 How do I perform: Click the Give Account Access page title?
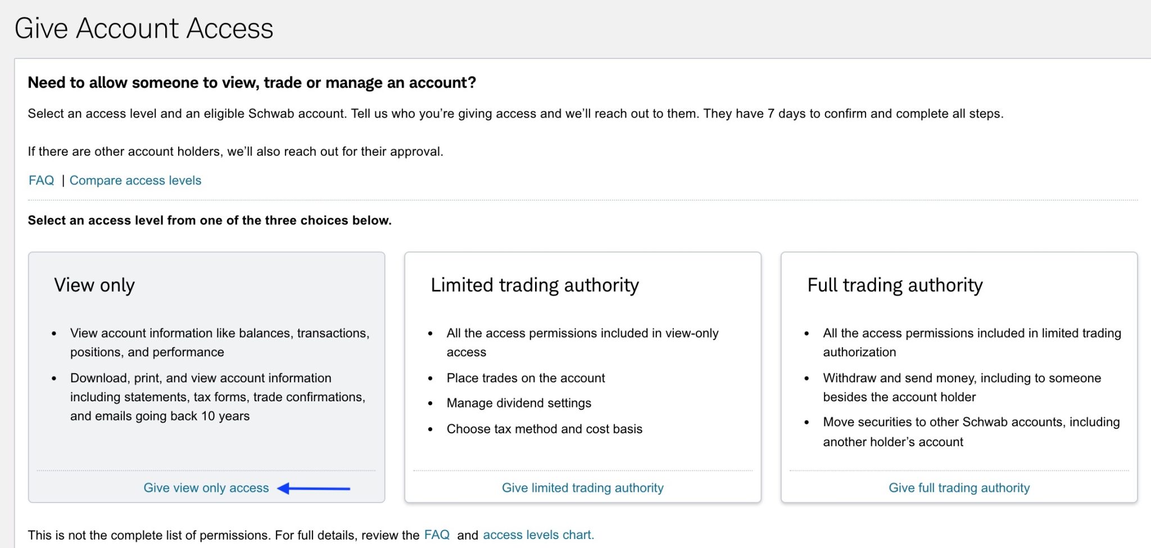click(x=144, y=28)
